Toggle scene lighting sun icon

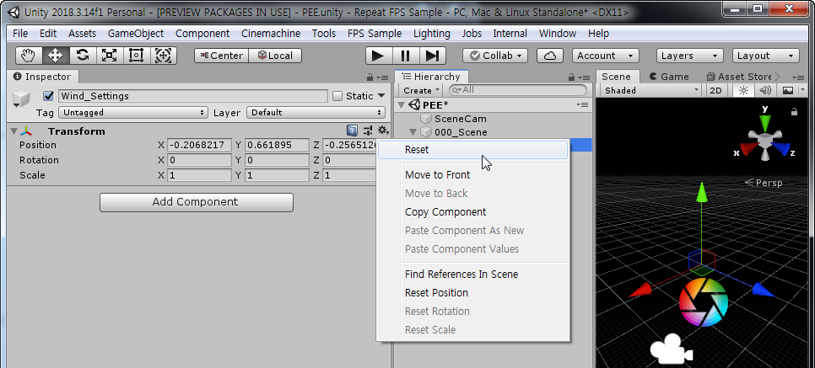pos(744,90)
